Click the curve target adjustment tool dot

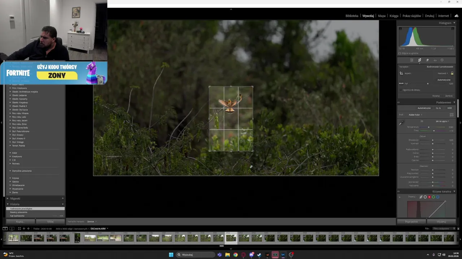400,197
